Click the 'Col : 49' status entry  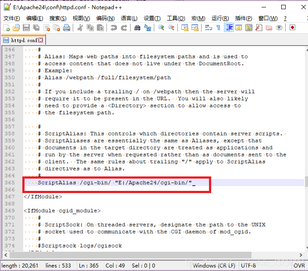(x=115, y=266)
